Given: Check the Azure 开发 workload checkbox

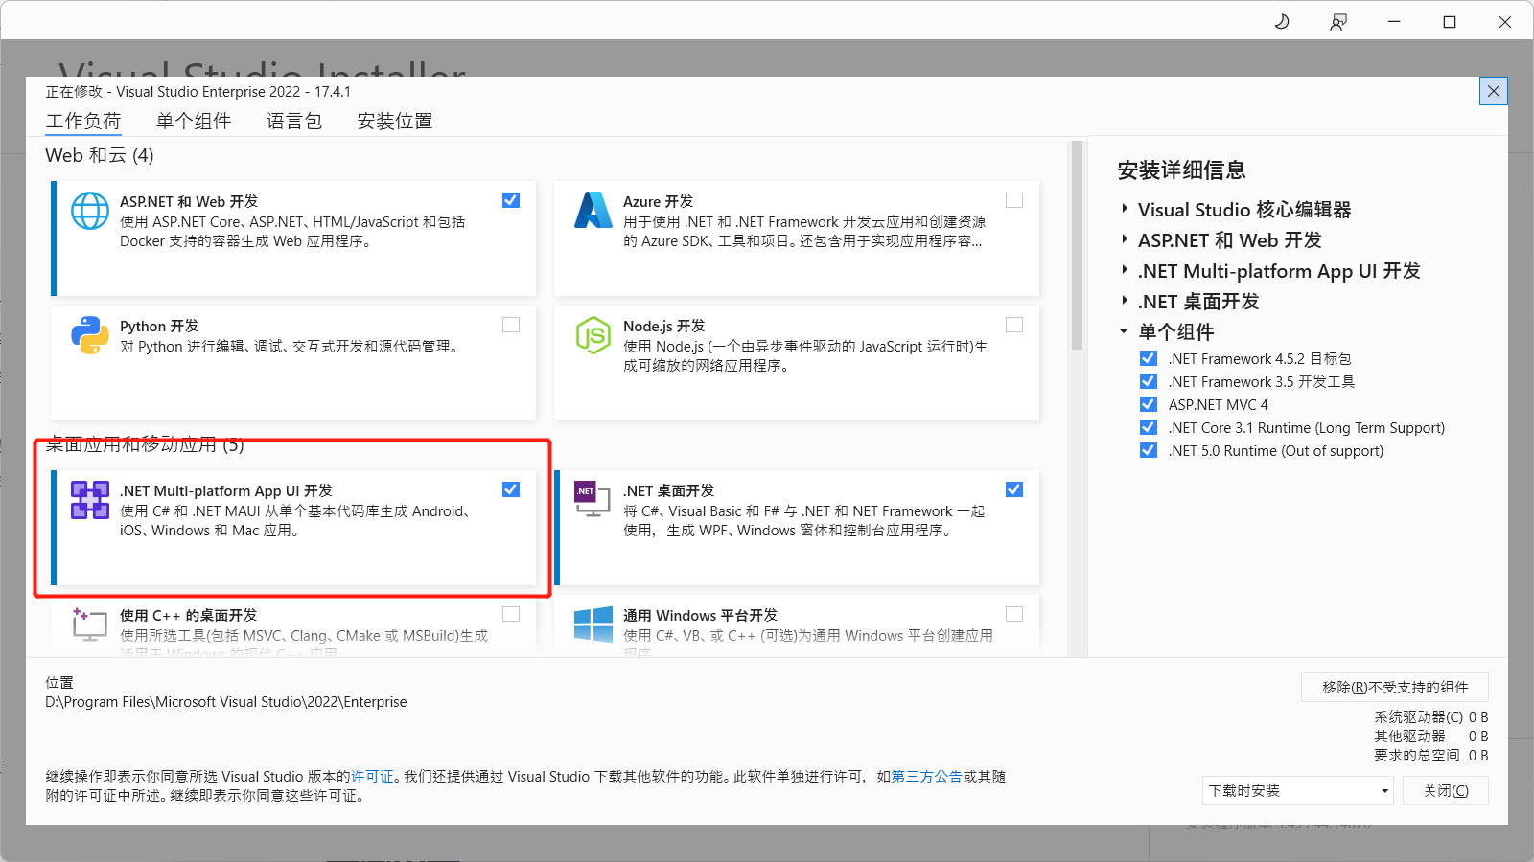Looking at the screenshot, I should [x=1014, y=200].
